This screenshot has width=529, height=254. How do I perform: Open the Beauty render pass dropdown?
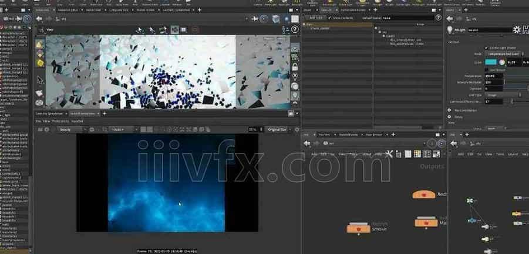(x=71, y=129)
